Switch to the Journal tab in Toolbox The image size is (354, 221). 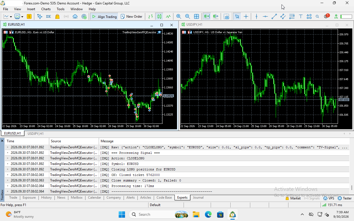(198, 198)
